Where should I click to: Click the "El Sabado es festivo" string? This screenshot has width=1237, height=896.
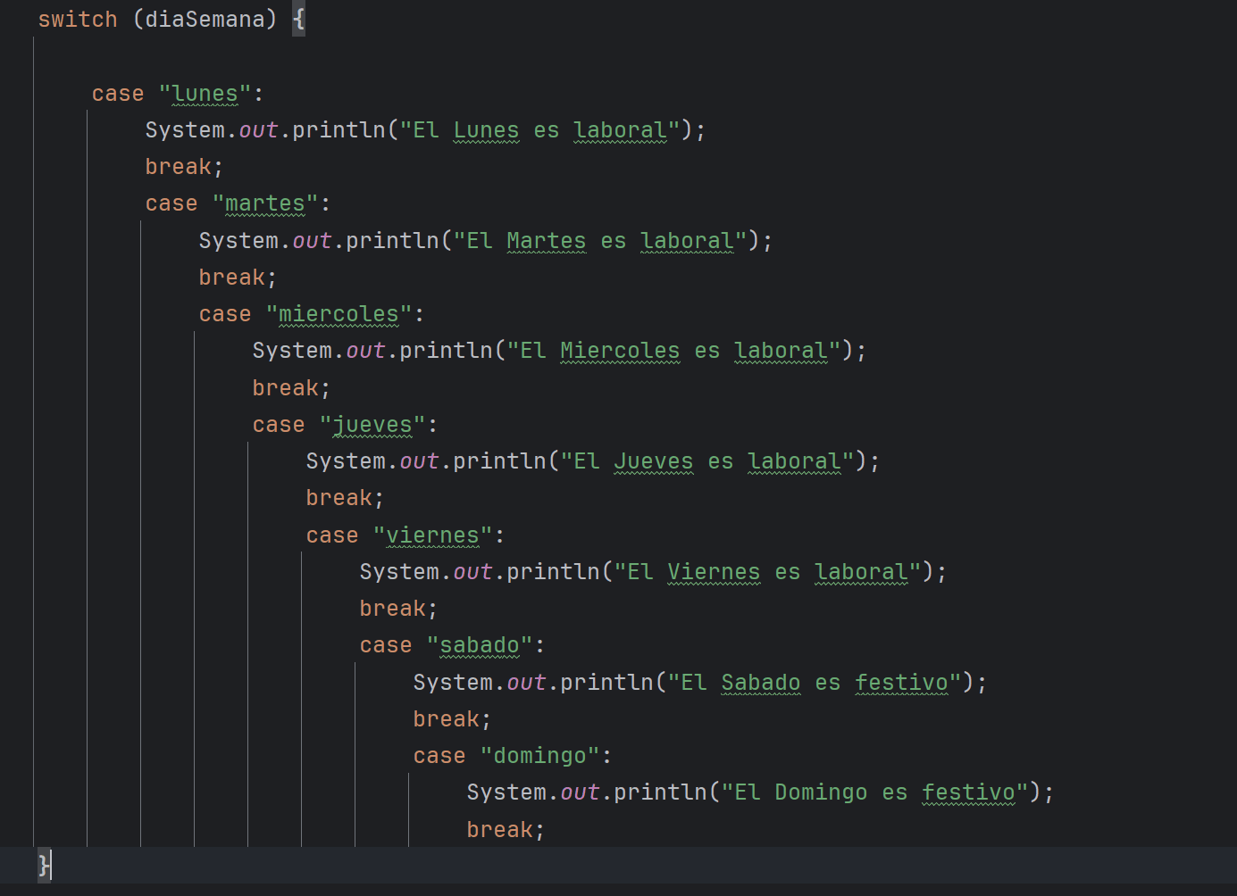[815, 683]
